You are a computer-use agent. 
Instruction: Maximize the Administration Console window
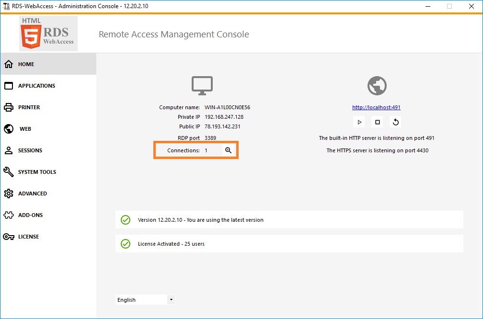(x=449, y=6)
